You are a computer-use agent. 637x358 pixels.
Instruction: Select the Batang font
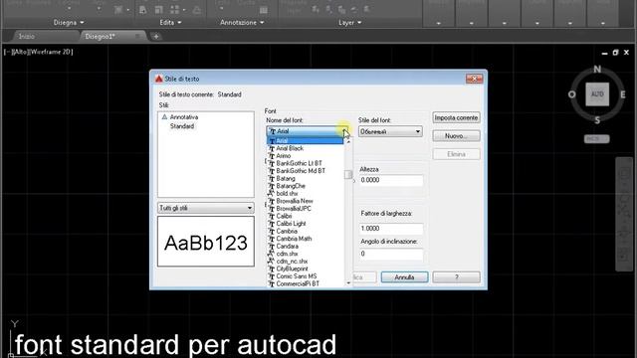[x=286, y=179]
